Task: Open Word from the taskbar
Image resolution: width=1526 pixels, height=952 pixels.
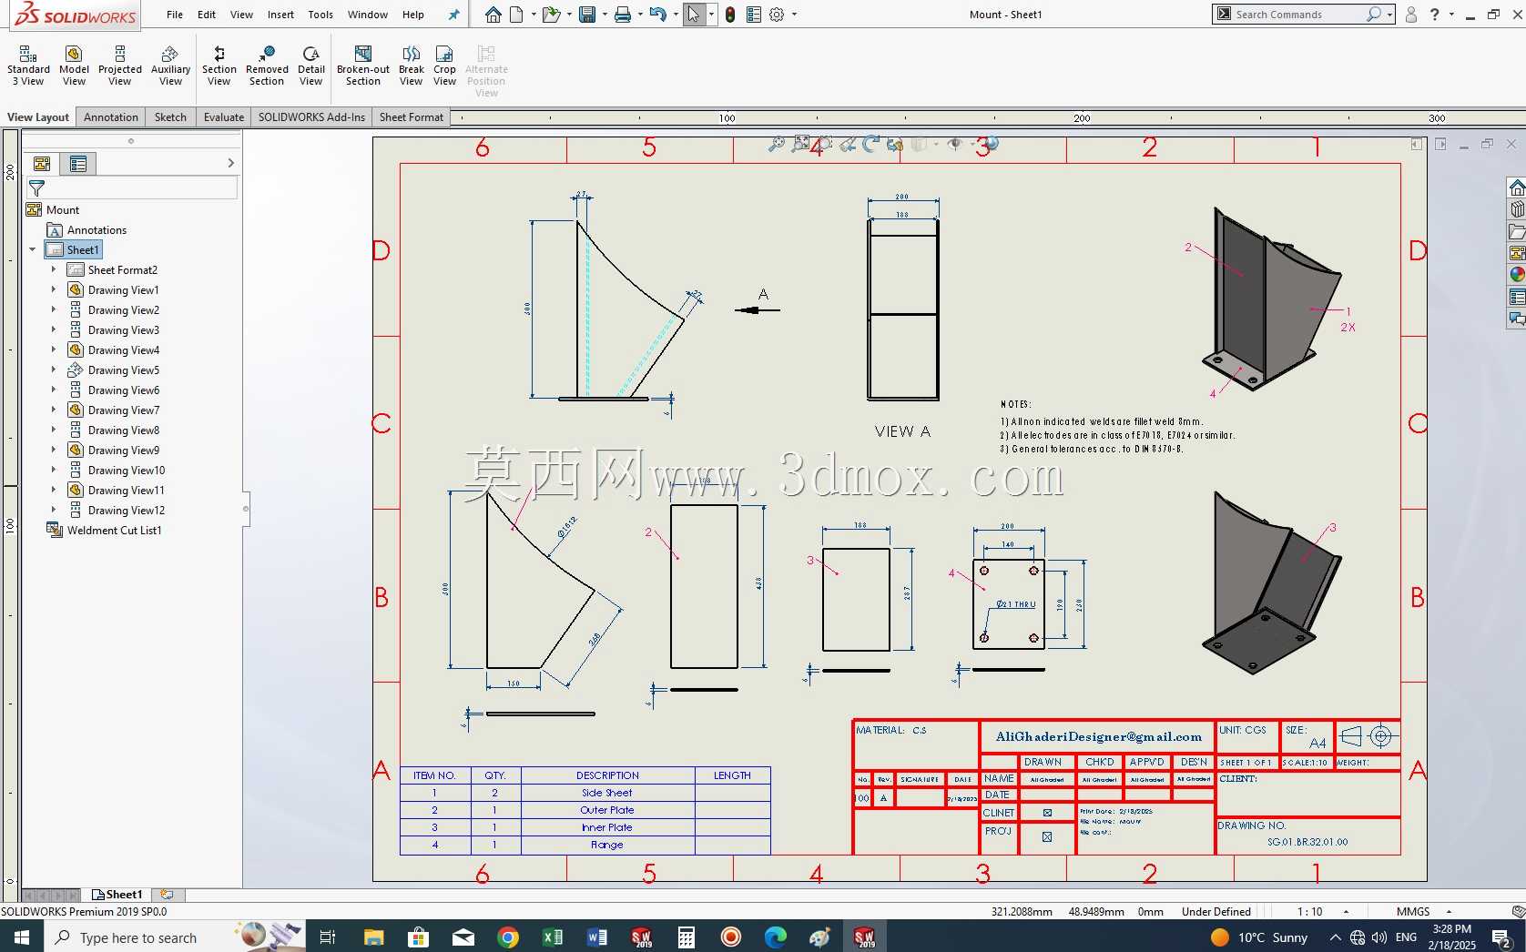Action: click(597, 937)
